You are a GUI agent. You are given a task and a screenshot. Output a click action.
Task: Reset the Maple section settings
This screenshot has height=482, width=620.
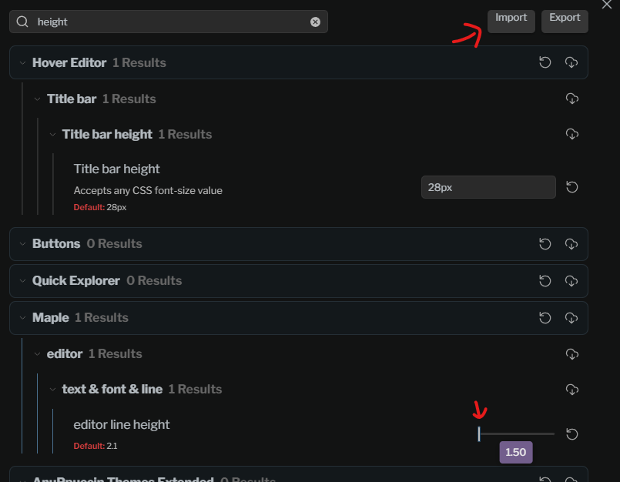coord(545,318)
